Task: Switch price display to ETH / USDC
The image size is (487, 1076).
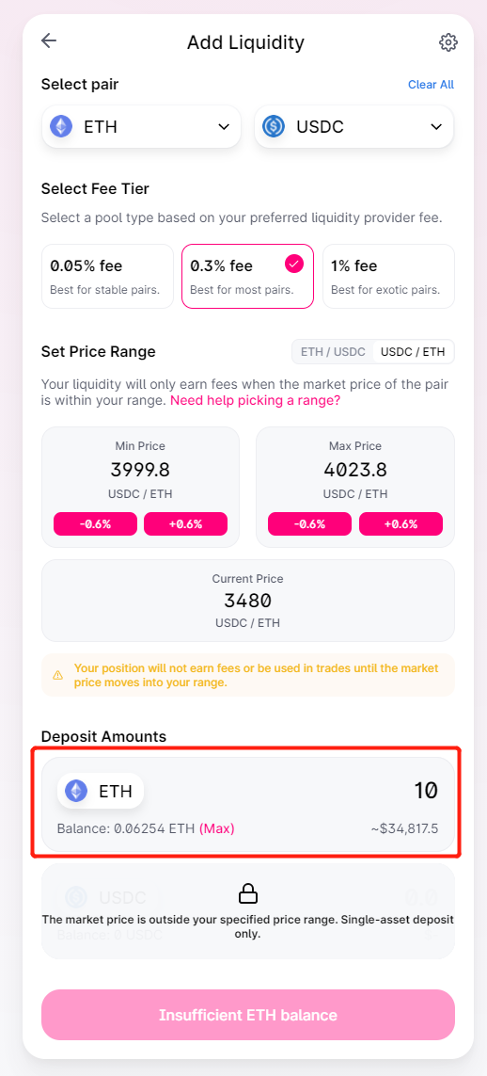Action: click(333, 352)
